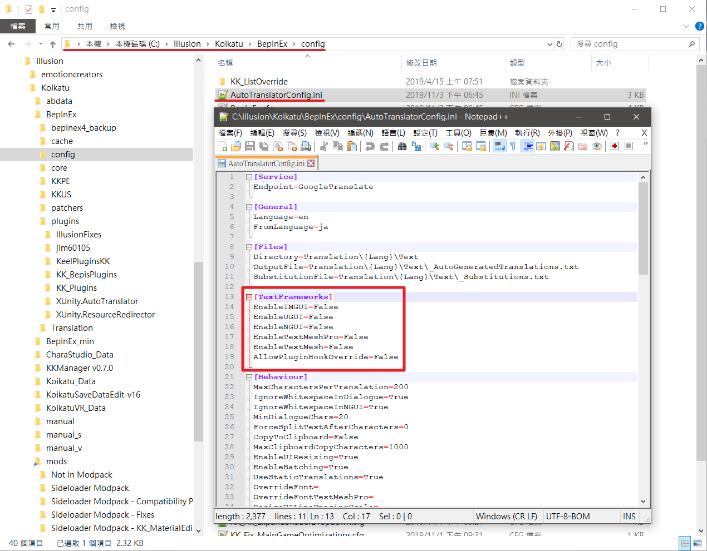Click the stop recording macro icon
707x551 pixels.
629,146
